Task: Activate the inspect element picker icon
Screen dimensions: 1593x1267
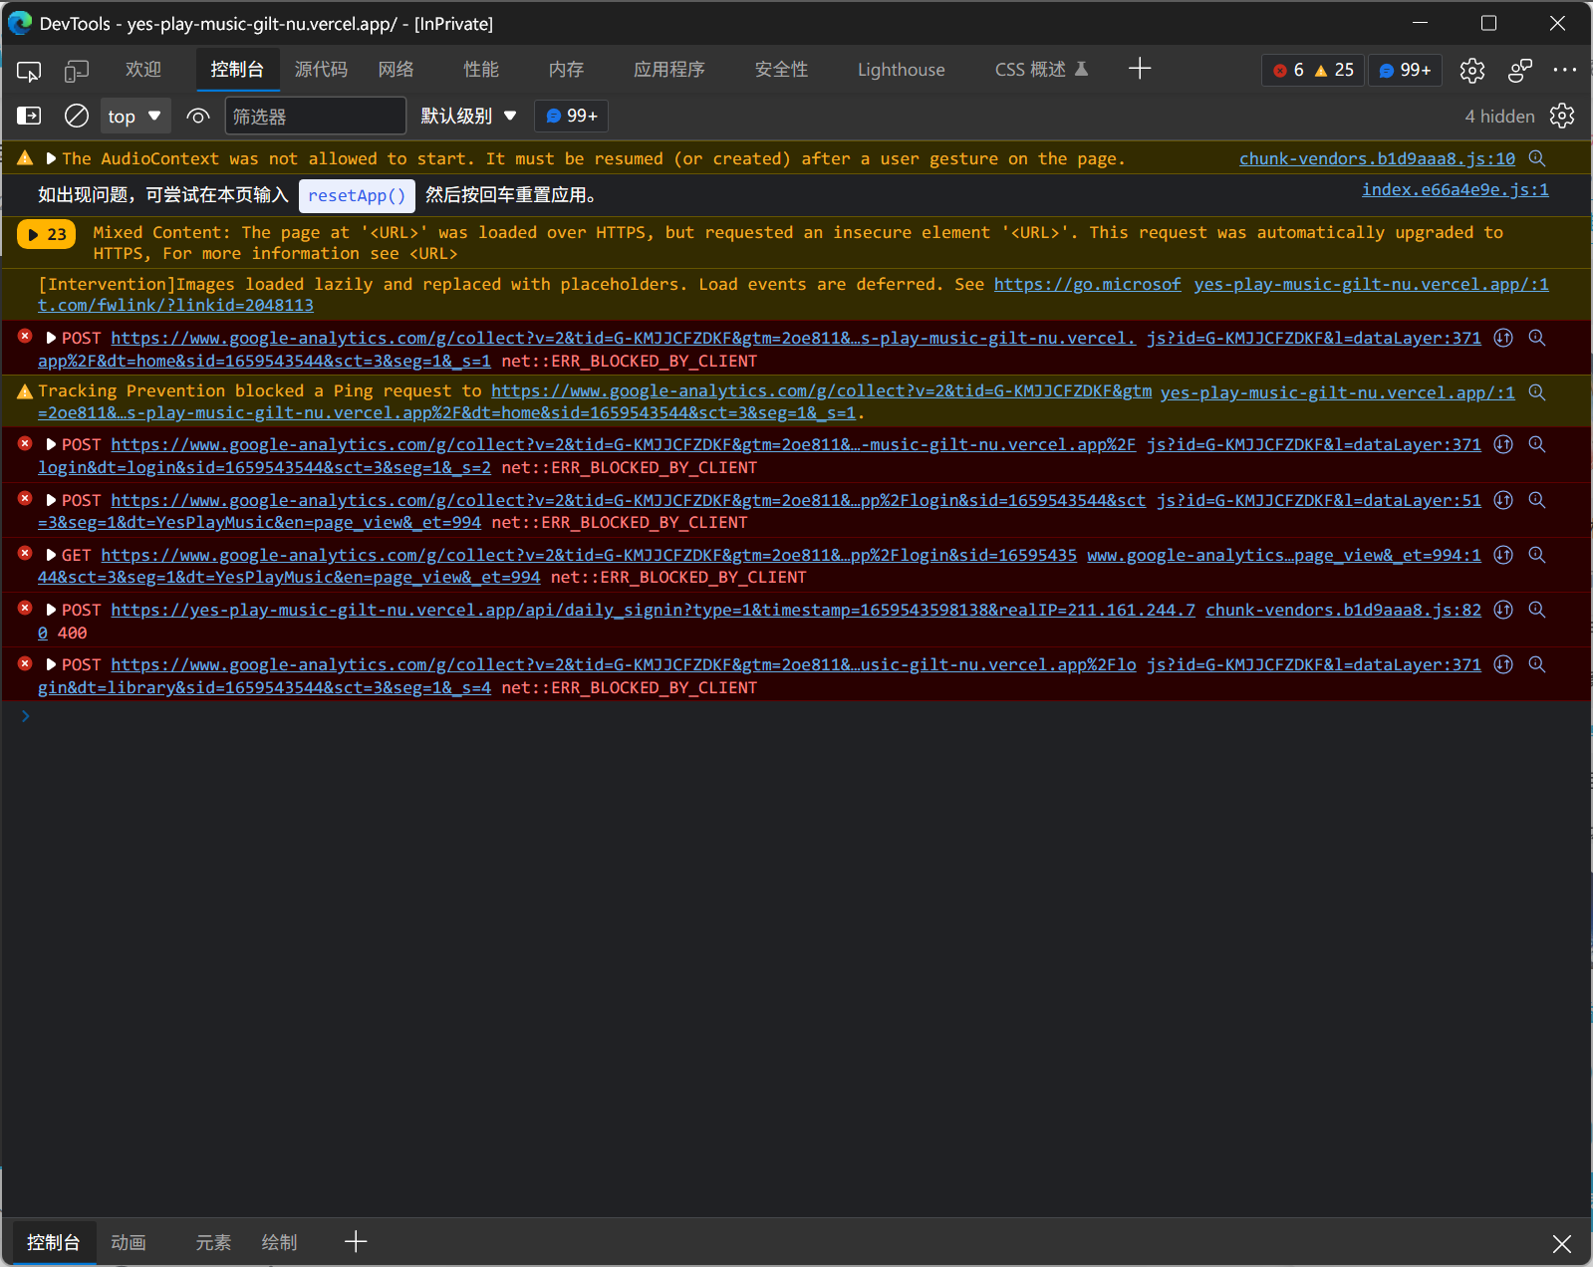Action: pos(29,71)
